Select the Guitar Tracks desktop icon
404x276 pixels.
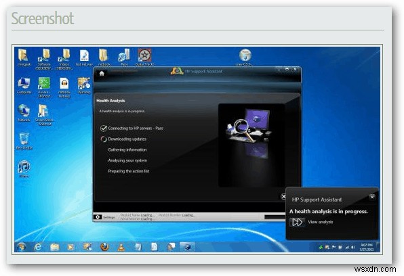click(144, 57)
